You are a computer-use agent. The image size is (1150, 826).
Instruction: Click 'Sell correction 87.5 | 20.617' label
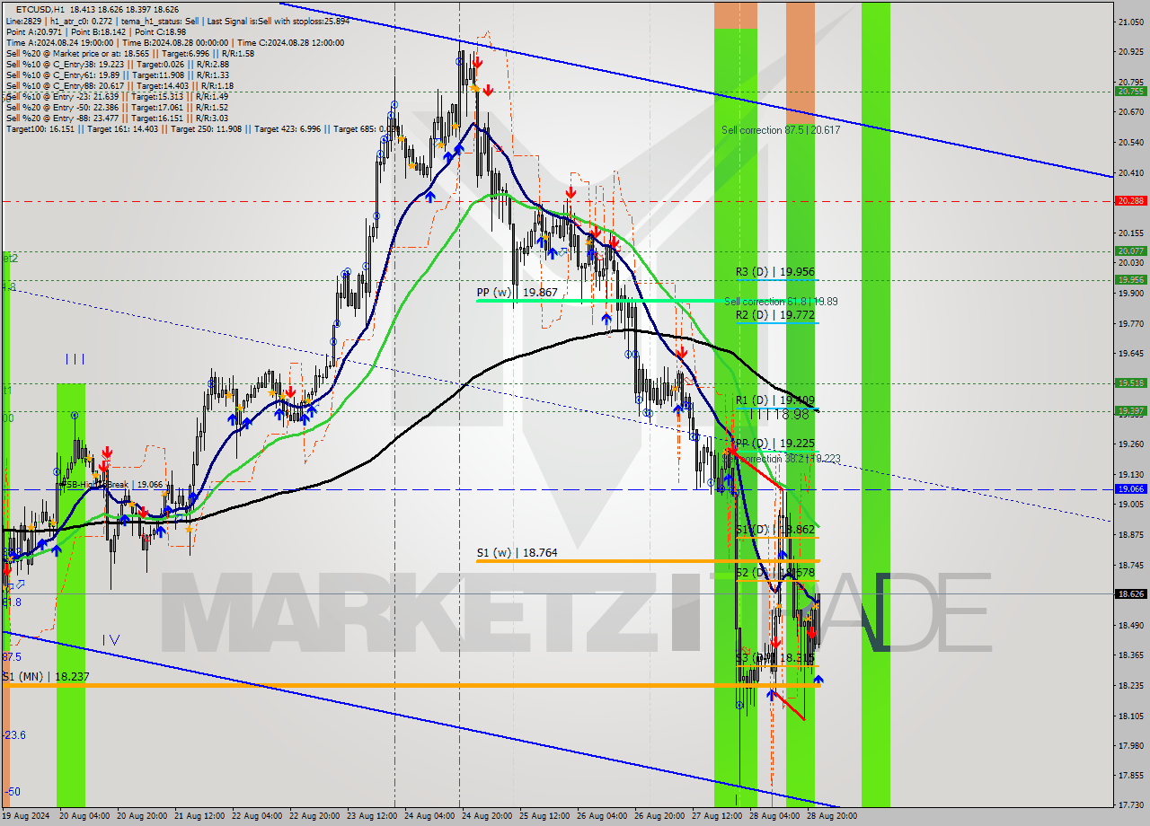(781, 130)
